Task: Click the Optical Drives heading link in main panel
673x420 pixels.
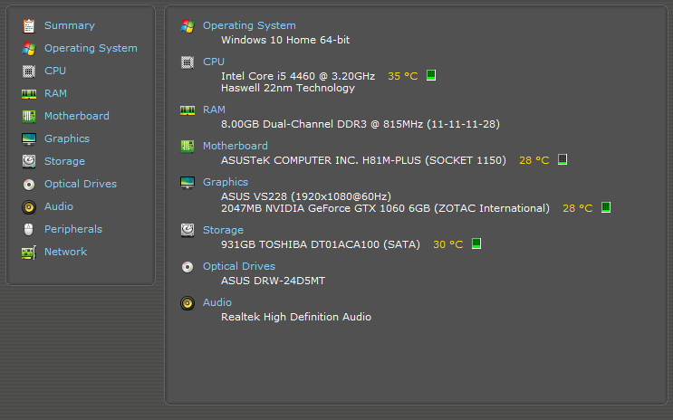Action: (x=239, y=266)
